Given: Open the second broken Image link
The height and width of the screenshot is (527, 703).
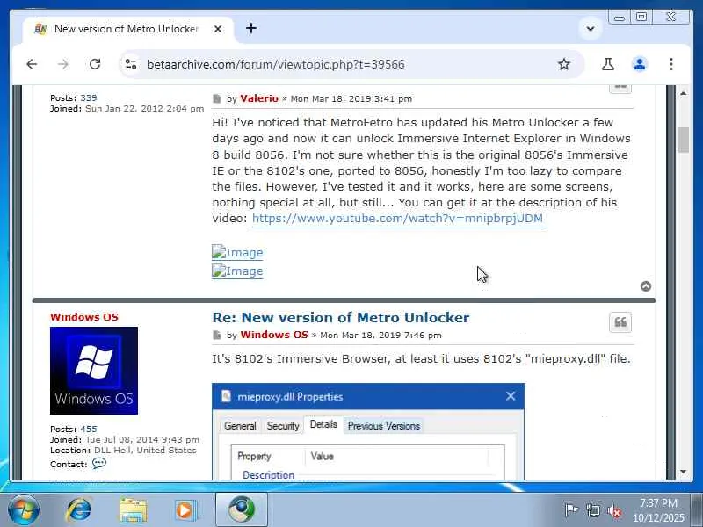Looking at the screenshot, I should [237, 271].
